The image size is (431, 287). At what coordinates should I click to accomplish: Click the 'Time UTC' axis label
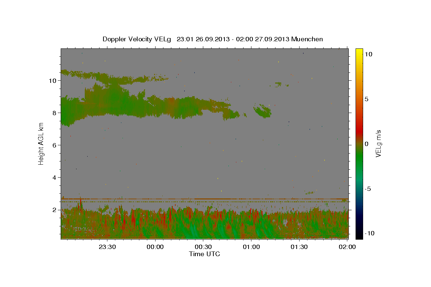point(204,254)
